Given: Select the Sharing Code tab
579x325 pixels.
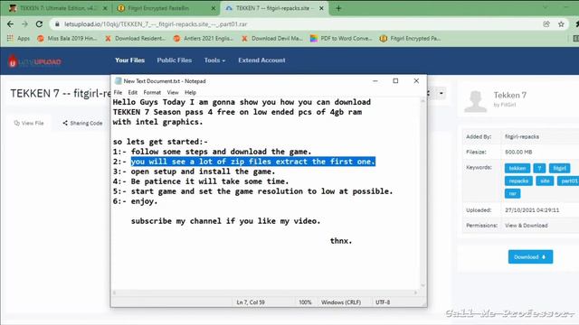Looking at the screenshot, I should pos(82,123).
